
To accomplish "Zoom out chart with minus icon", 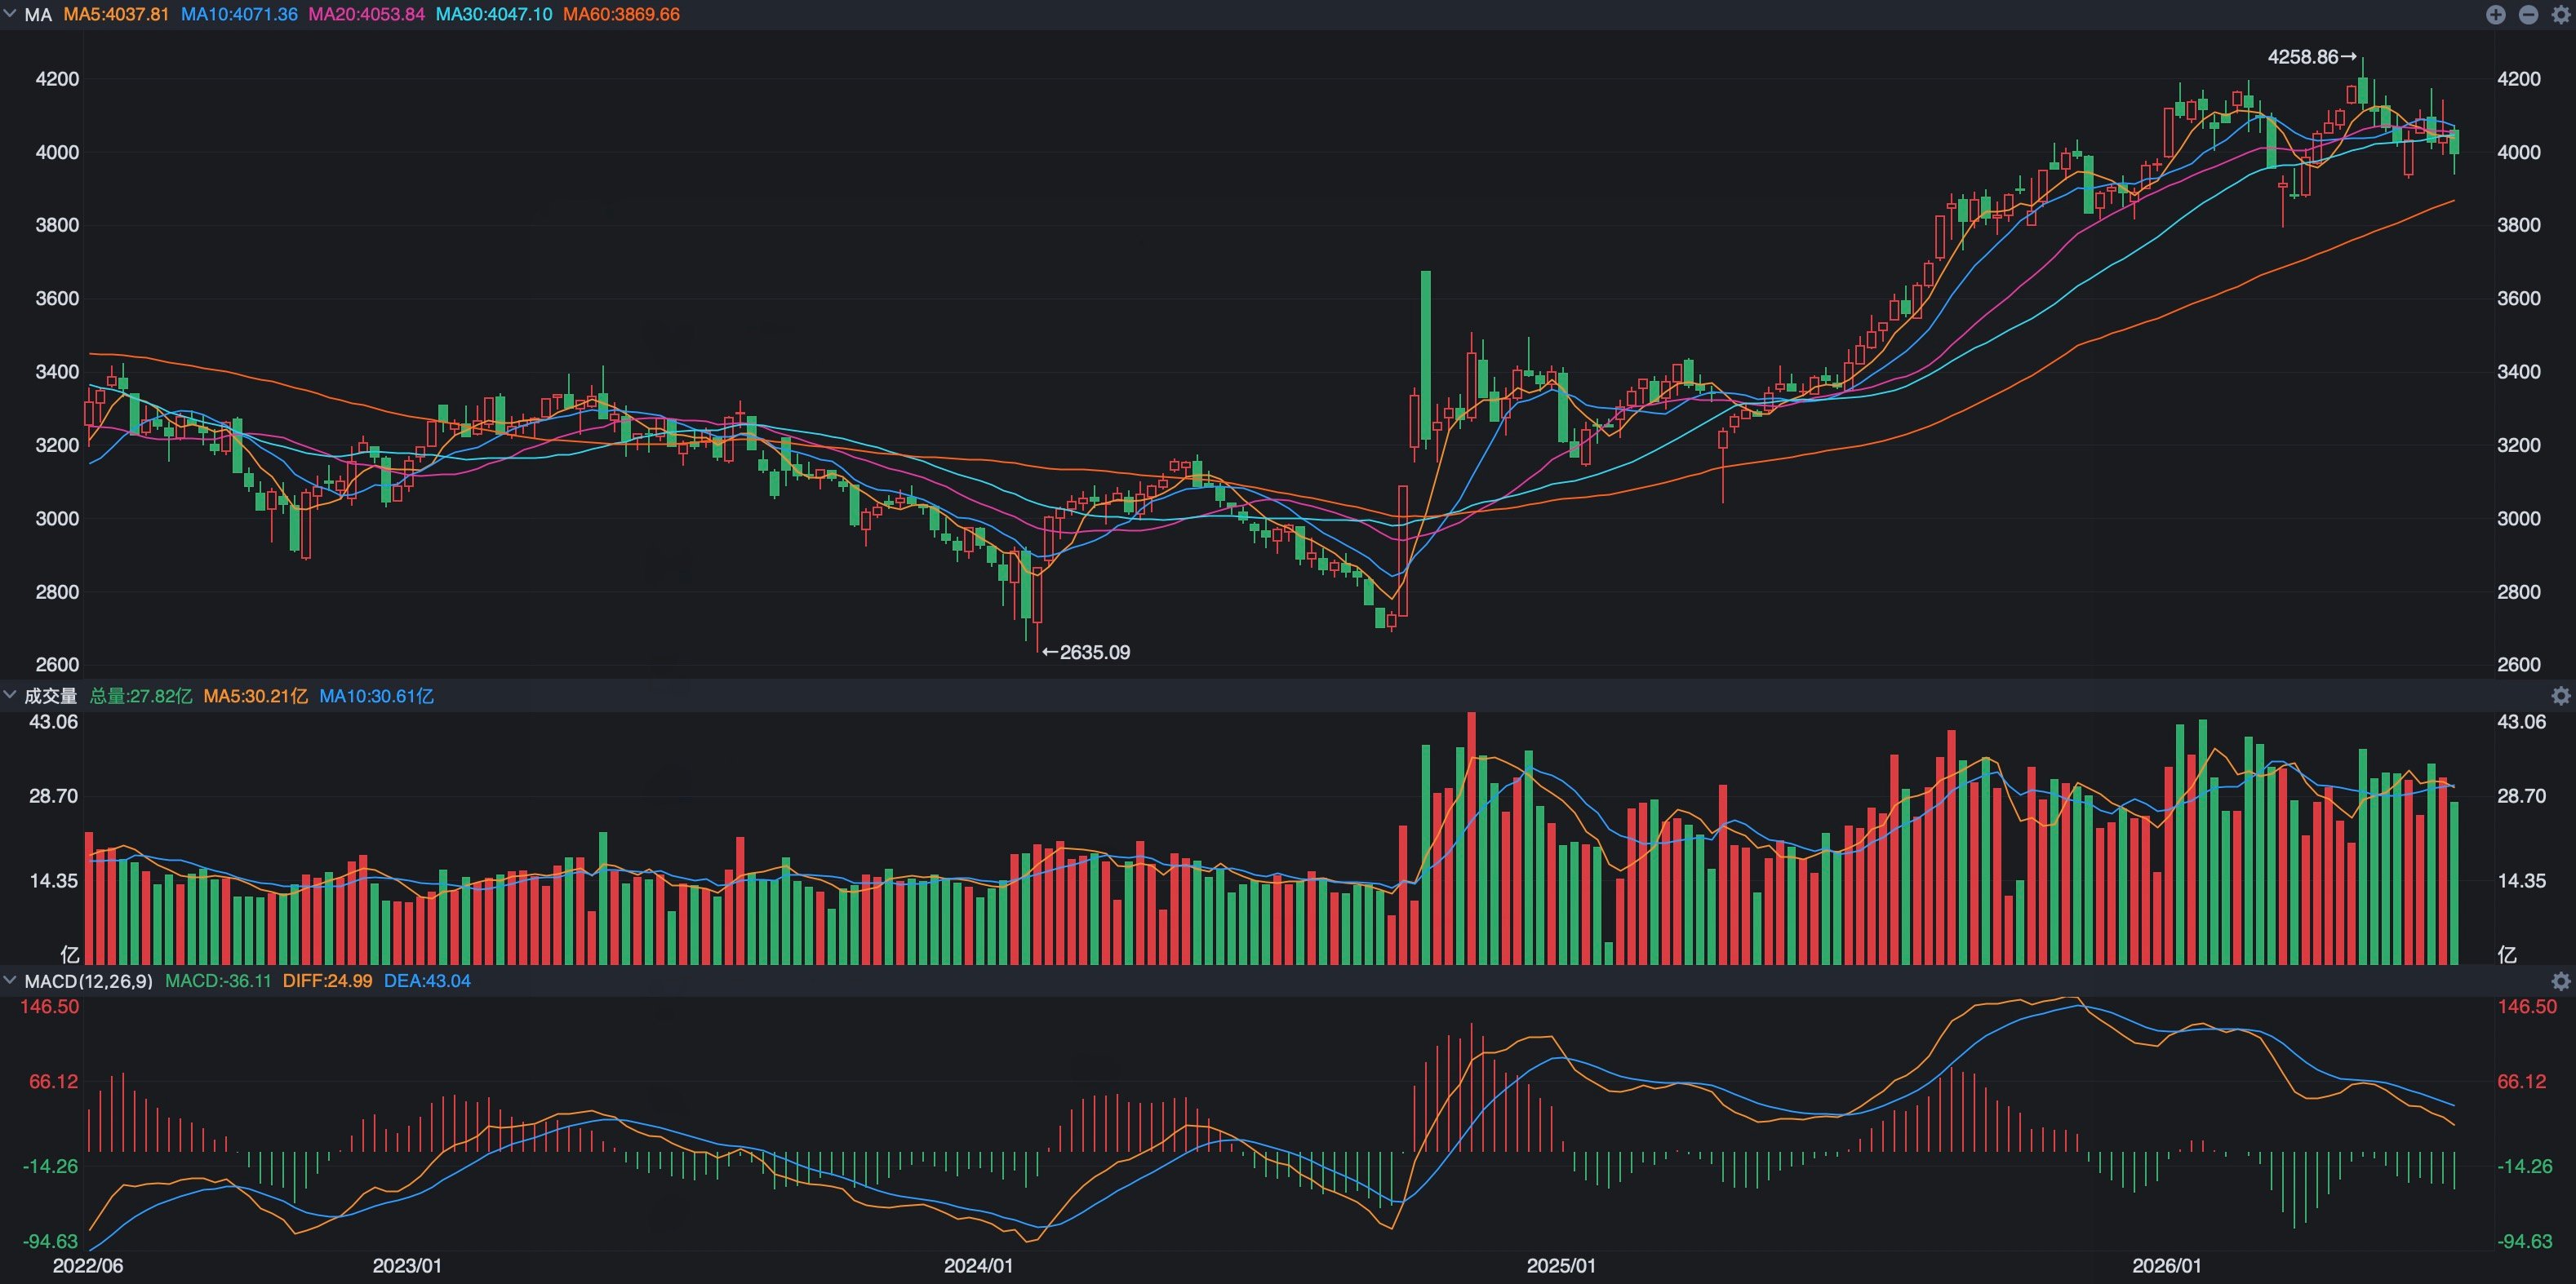I will click(x=2528, y=14).
